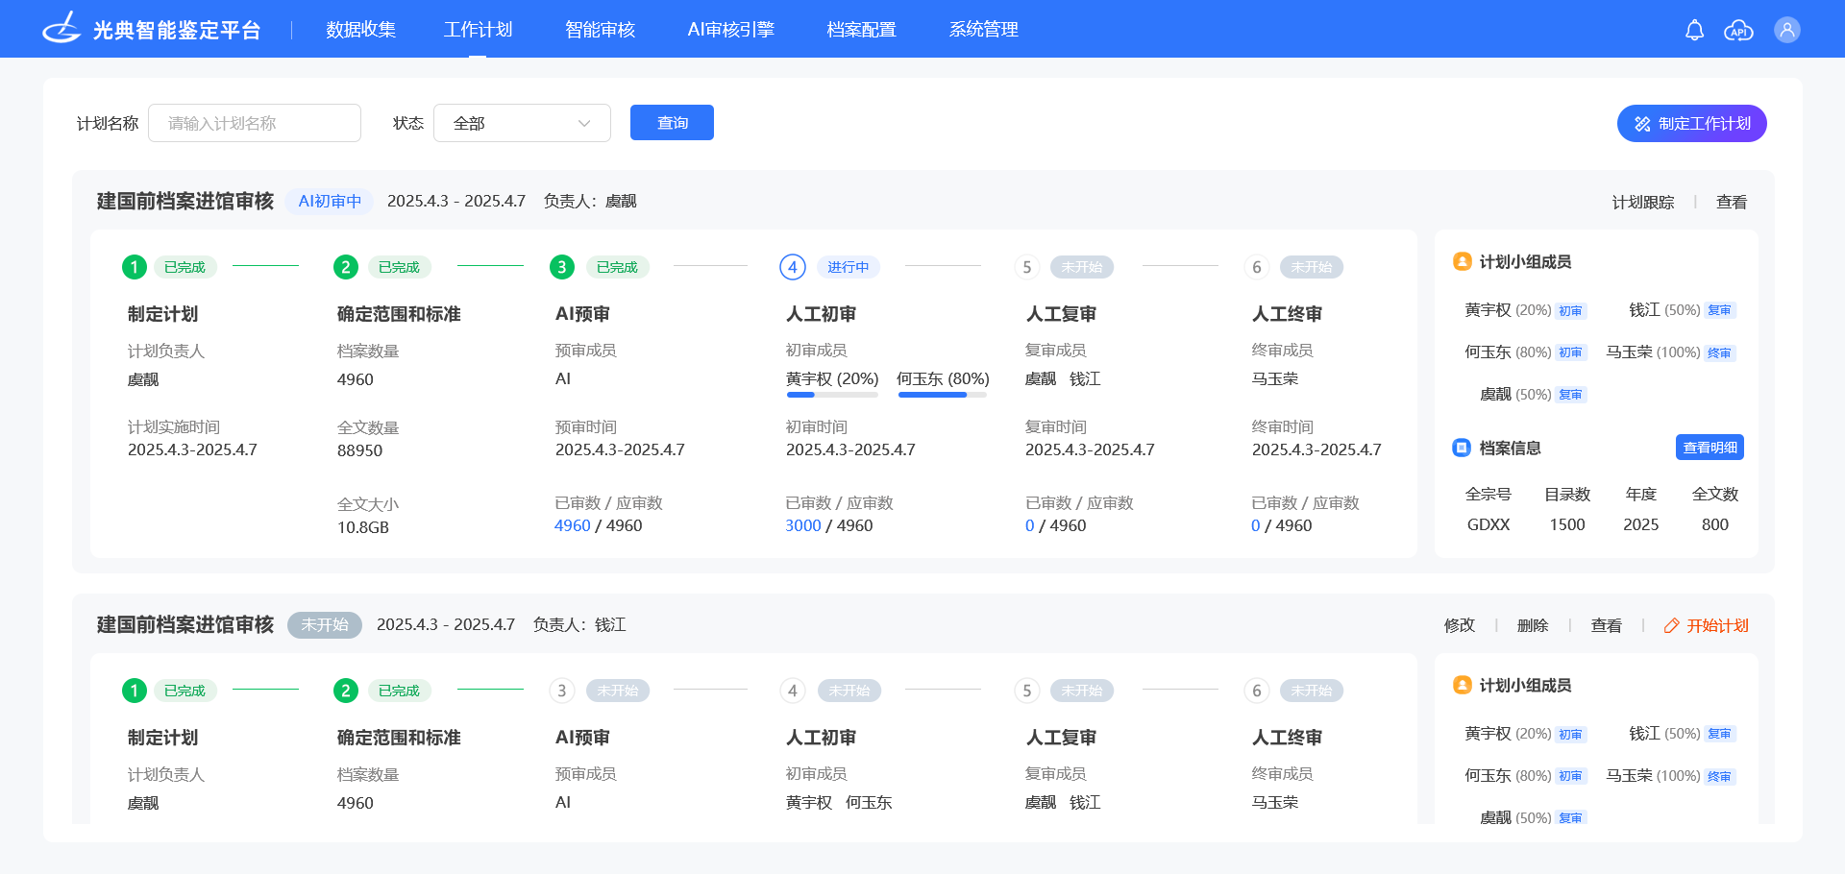Click 计划跟踪 for the first plan

pos(1643,202)
